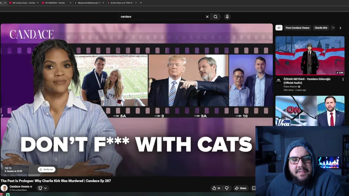Close the Candace Owens - YouTube tab

click(x=38, y=3)
